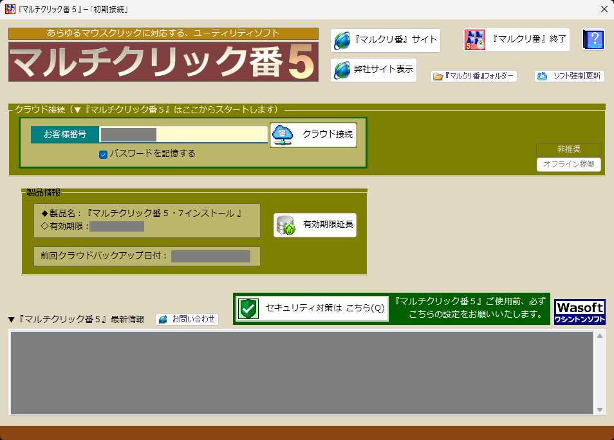Close the 初期接続 window

604,9
